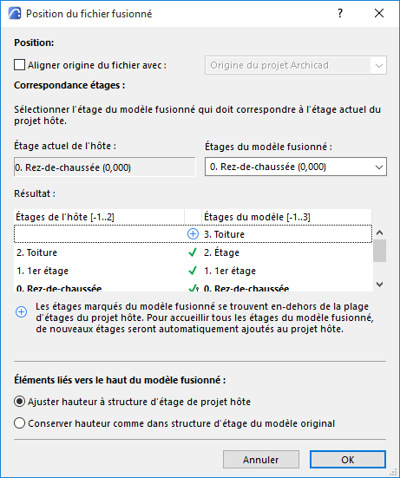Click the result list scroll up arrow

click(x=379, y=232)
